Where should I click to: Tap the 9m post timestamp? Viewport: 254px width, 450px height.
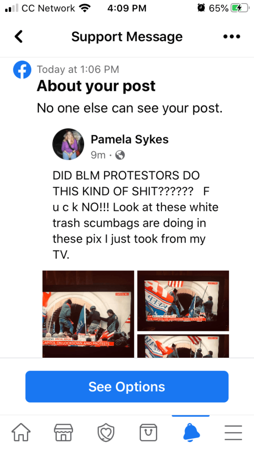pos(98,155)
